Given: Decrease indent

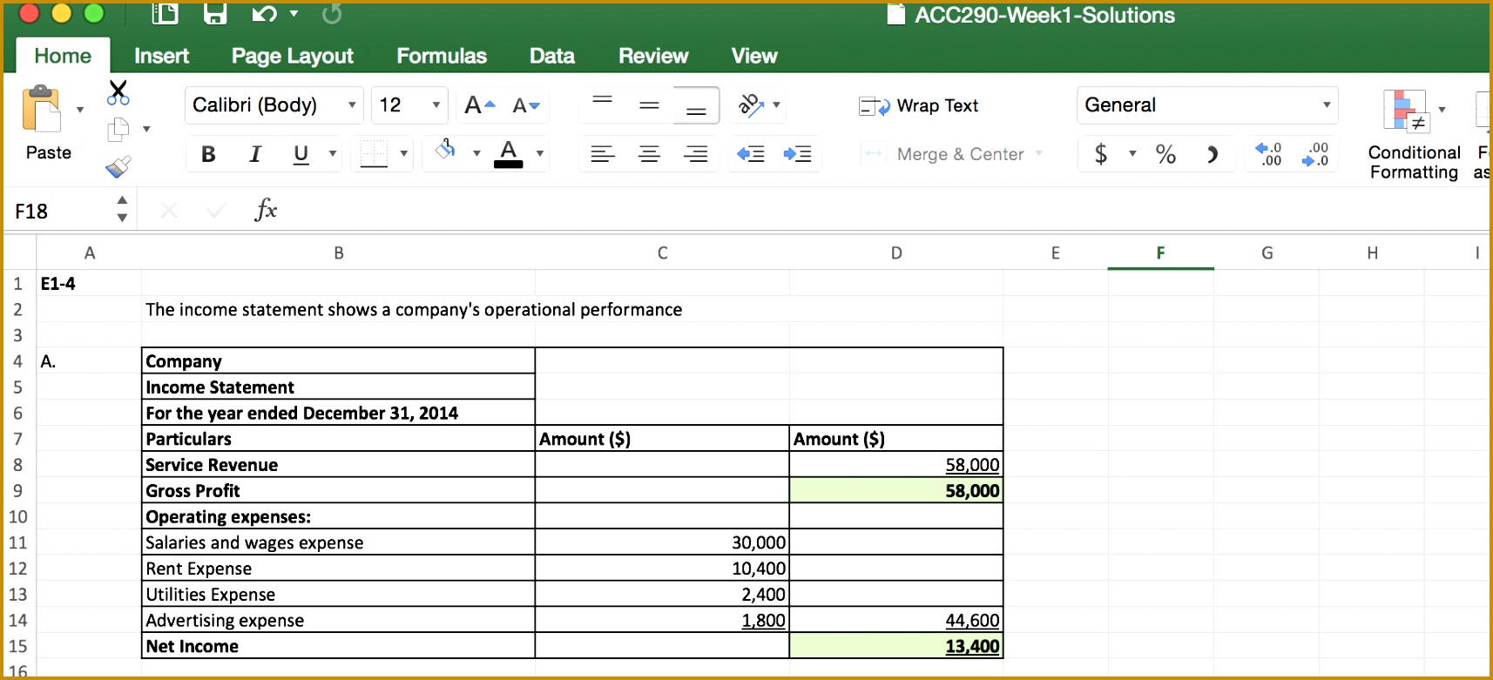Looking at the screenshot, I should click(750, 154).
